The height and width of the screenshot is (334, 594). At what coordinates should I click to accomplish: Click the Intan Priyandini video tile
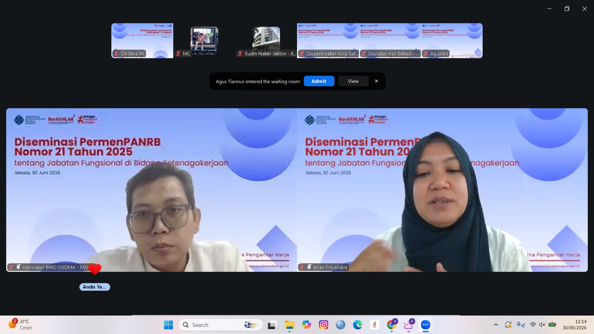pos(443,190)
